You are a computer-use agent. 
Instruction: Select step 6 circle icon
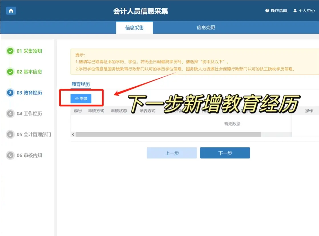pos(10,155)
